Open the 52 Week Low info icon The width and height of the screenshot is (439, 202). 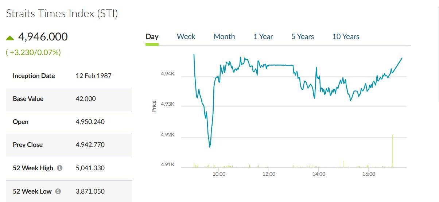pos(58,191)
